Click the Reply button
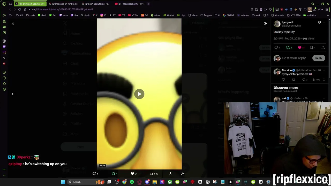This screenshot has width=331, height=186. pos(319,58)
